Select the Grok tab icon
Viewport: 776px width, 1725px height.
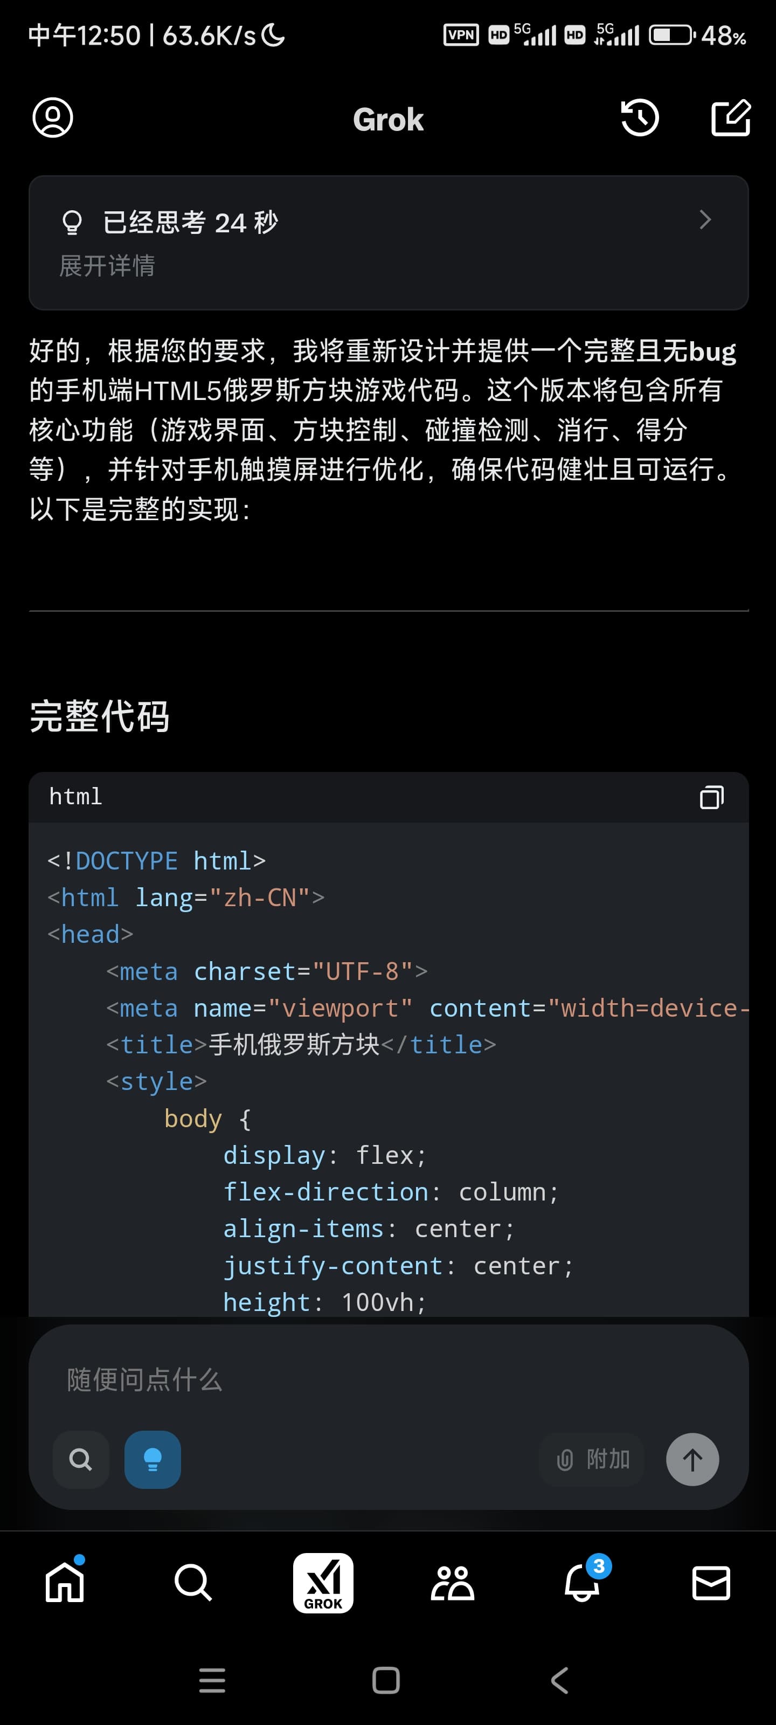(x=323, y=1583)
